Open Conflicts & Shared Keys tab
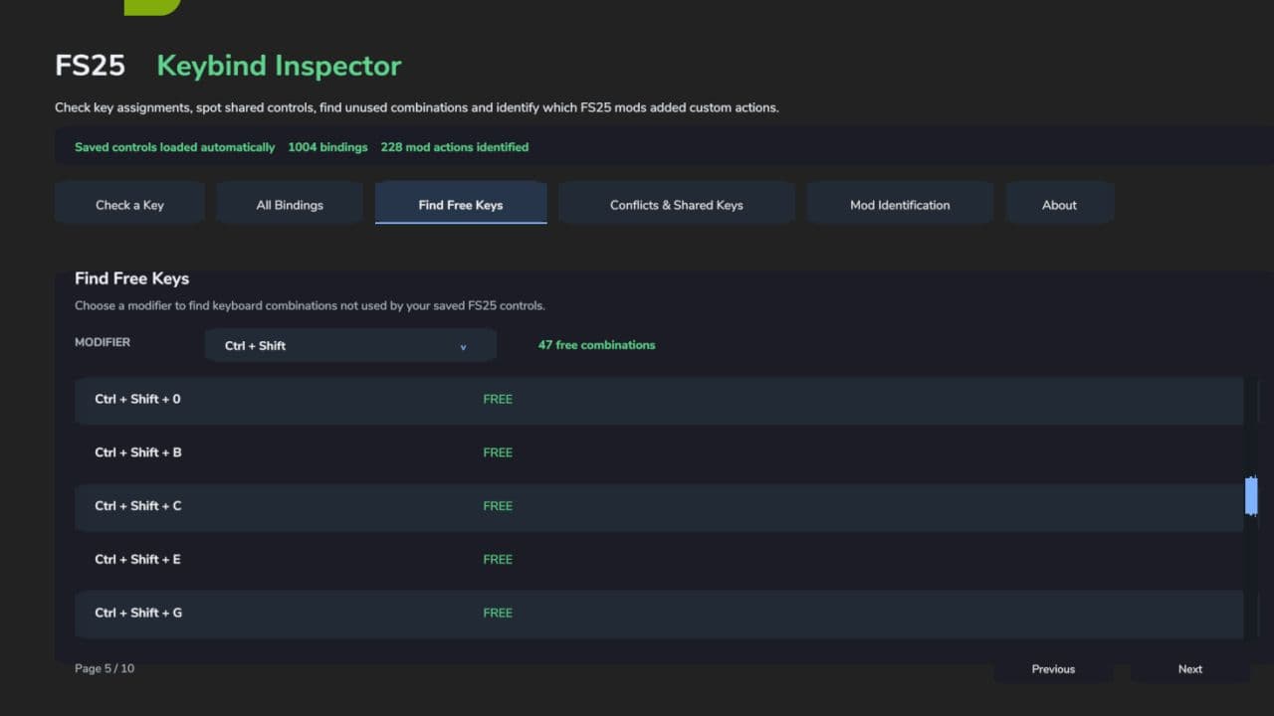1274x716 pixels. coord(676,204)
